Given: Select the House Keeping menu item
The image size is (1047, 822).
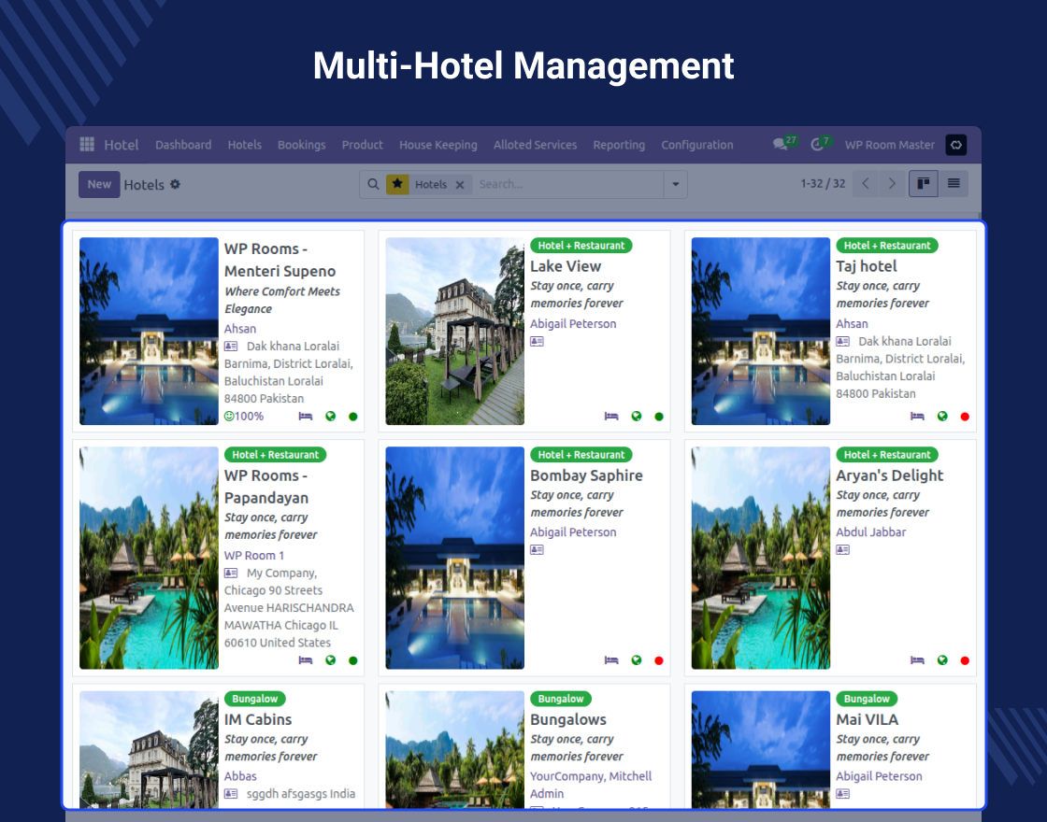Looking at the screenshot, I should [x=437, y=145].
